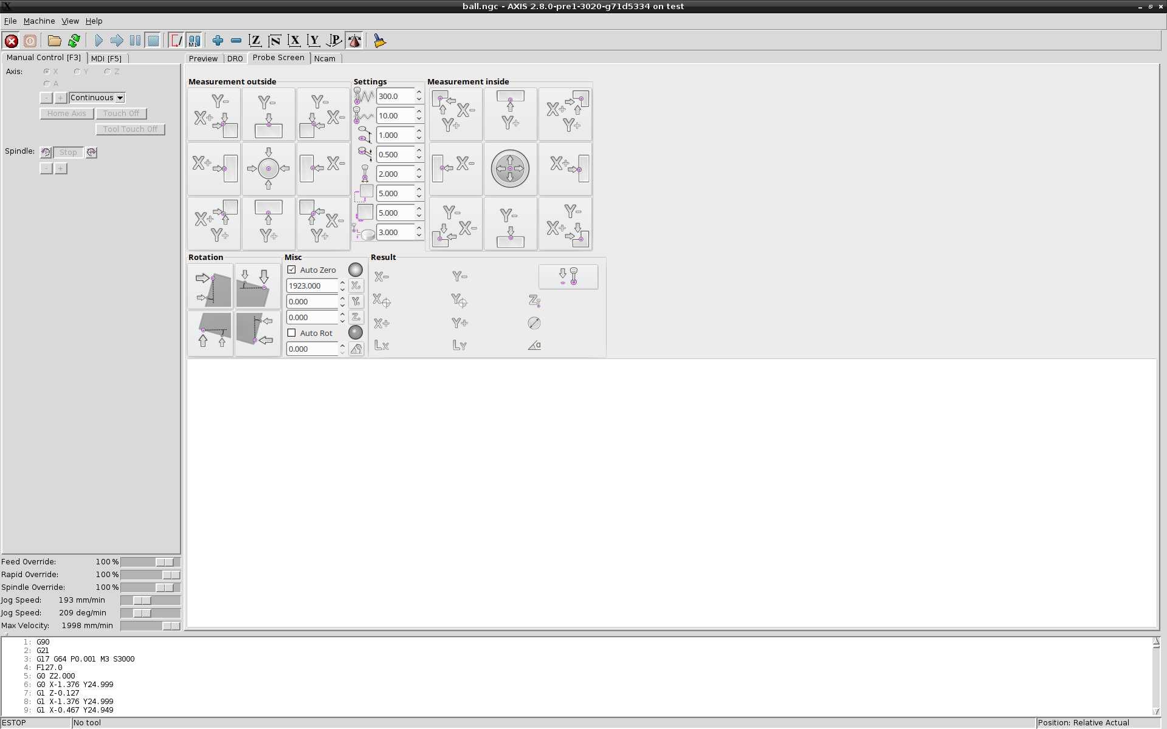Click the probe down tool-length measurement icon
Viewport: 1167px width, 729px height.
click(568, 276)
